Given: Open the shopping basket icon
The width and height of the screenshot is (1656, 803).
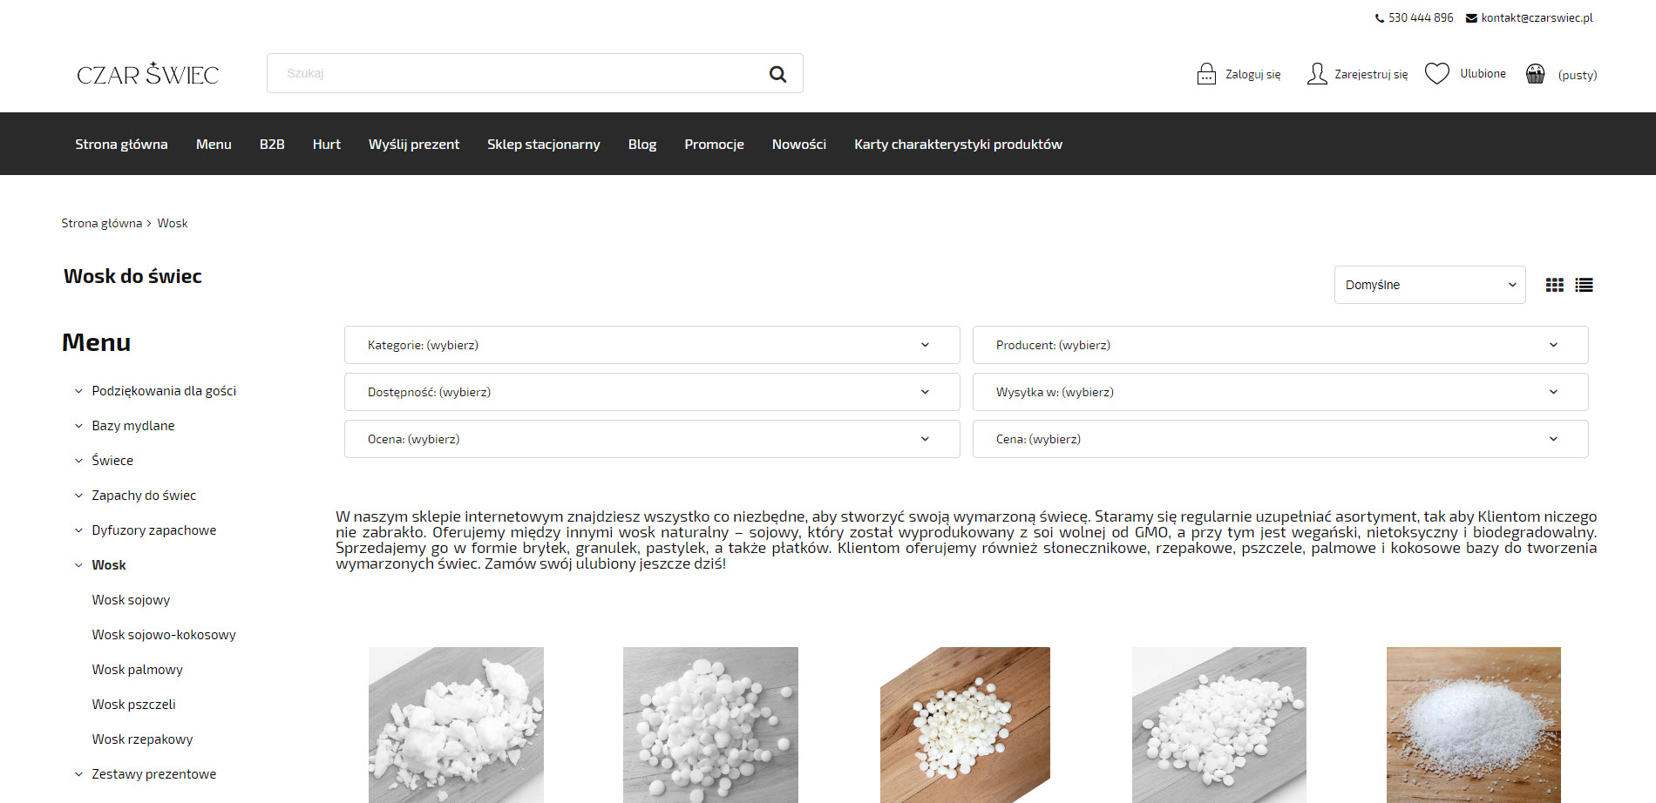Looking at the screenshot, I should 1535,74.
